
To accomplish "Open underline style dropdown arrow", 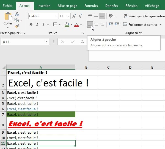I will click(48, 25).
